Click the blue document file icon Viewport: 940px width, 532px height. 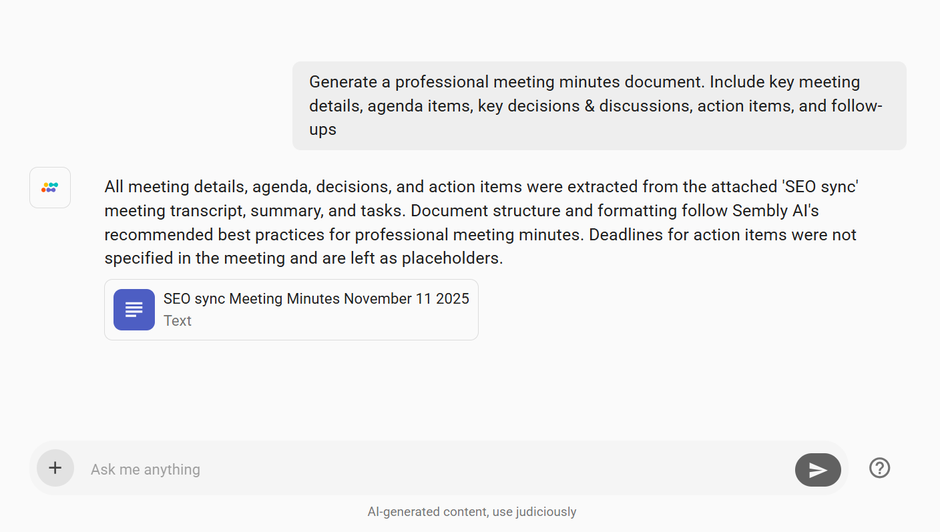pyautogui.click(x=134, y=310)
